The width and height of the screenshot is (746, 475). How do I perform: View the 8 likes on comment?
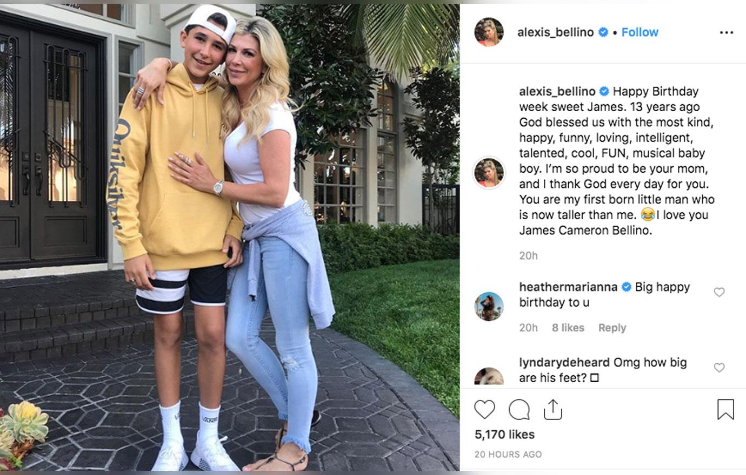pyautogui.click(x=568, y=328)
